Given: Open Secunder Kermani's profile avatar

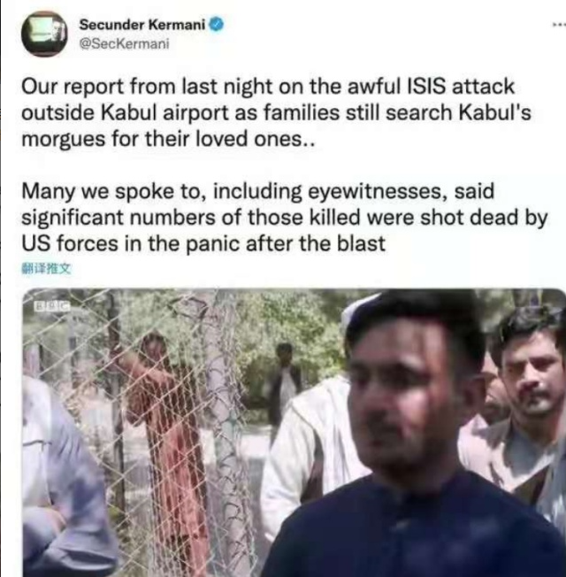Looking at the screenshot, I should 44,34.
